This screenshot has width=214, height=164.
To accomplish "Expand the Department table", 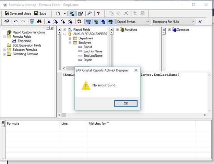I will point(70,38).
